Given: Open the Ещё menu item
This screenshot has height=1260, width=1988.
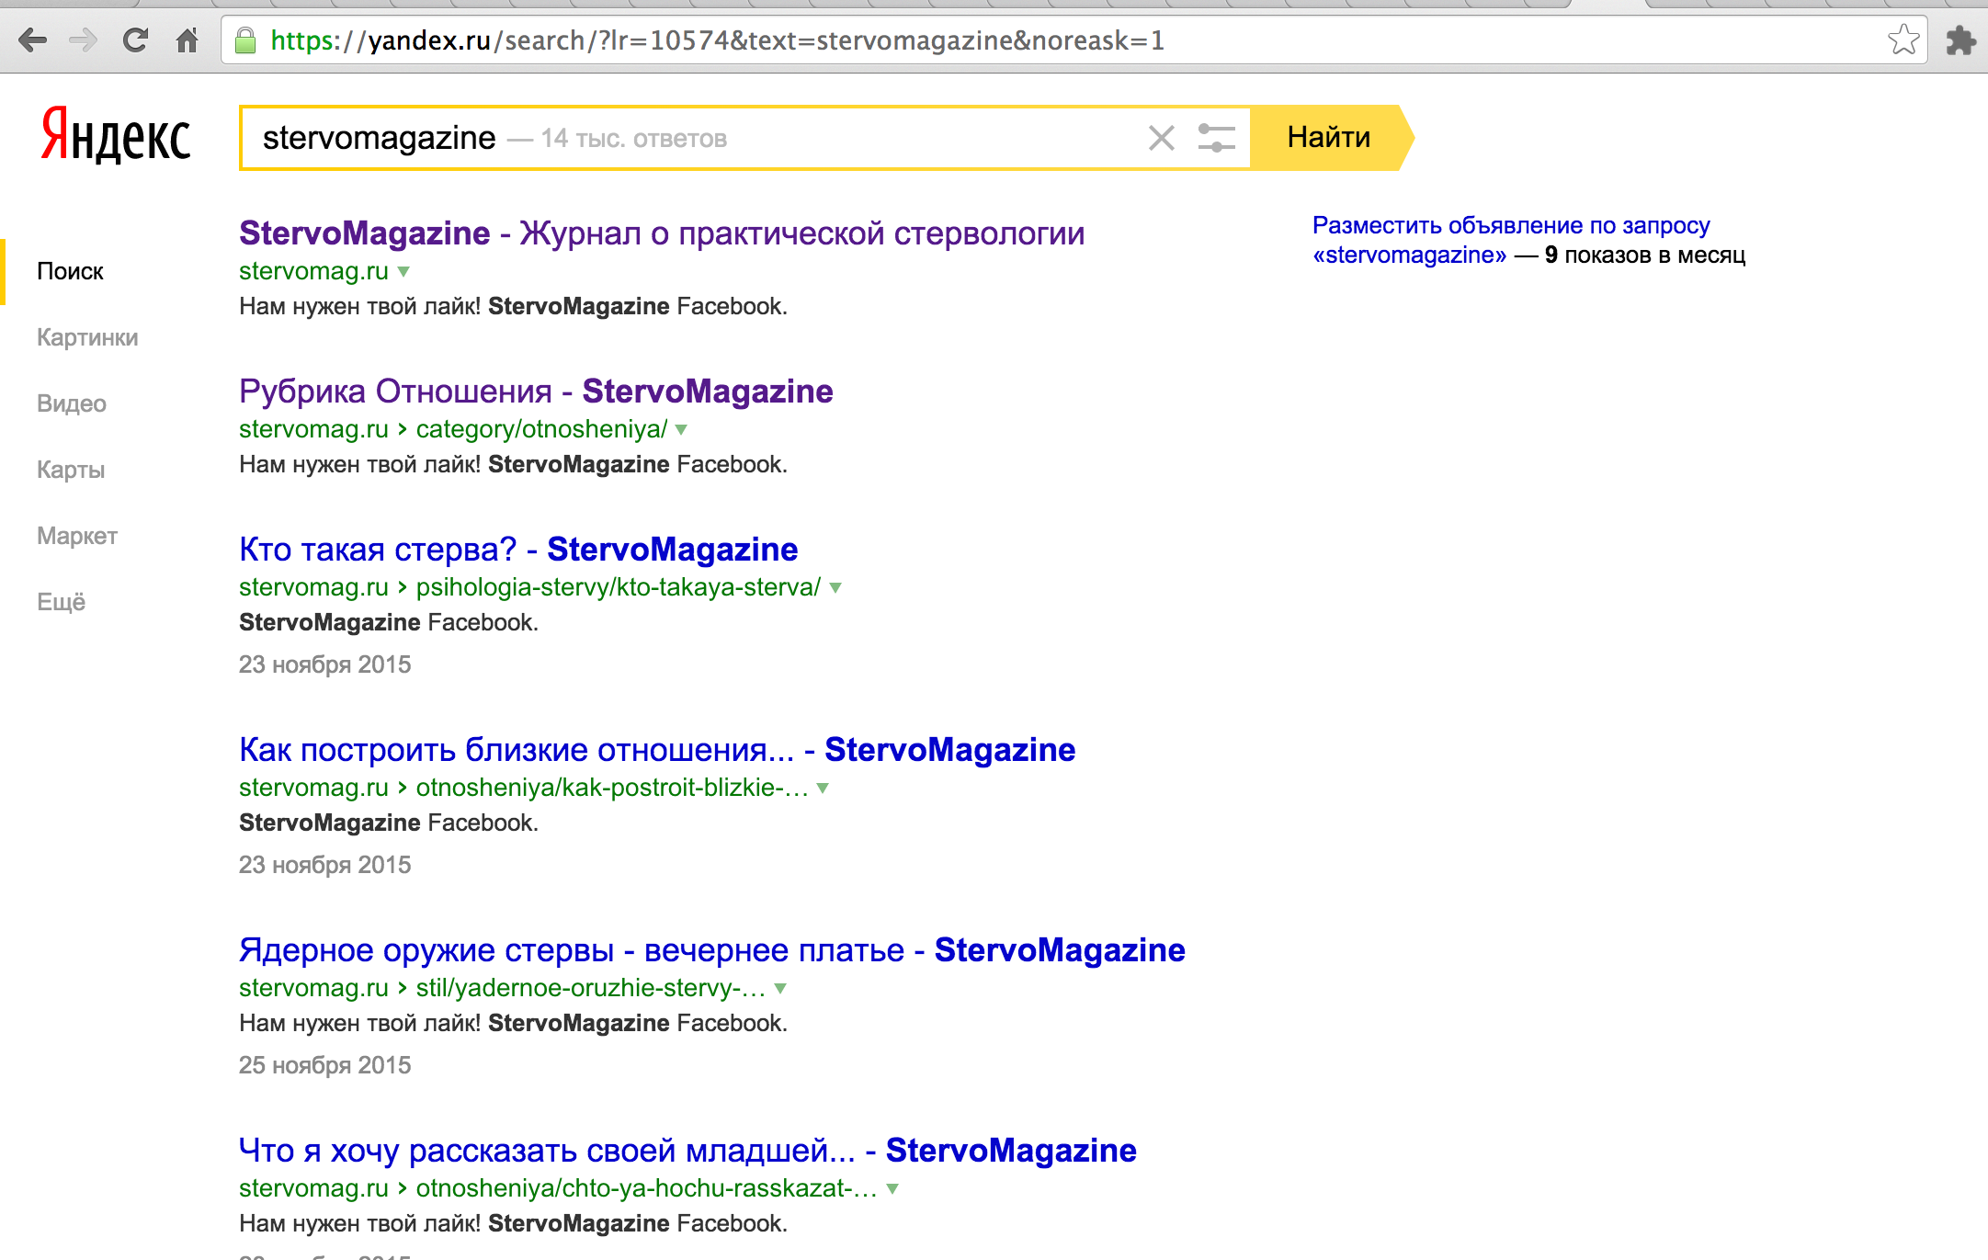Looking at the screenshot, I should (61, 602).
